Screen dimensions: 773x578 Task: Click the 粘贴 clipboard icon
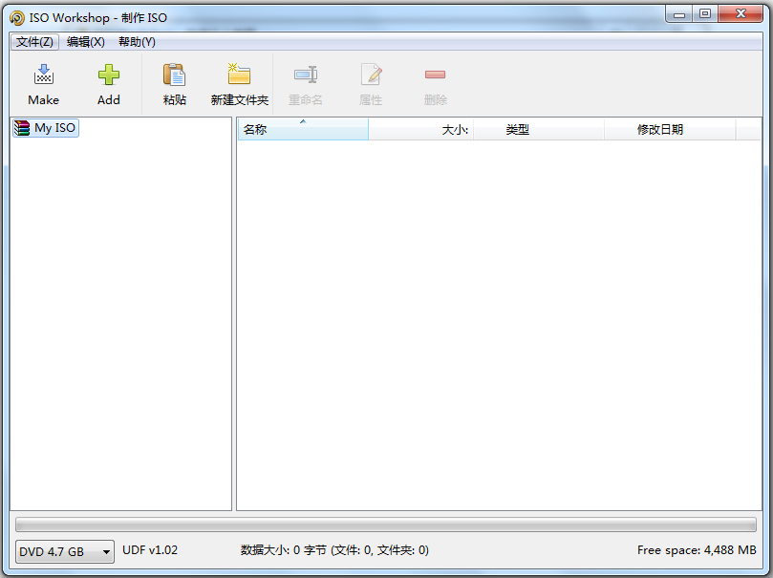174,75
